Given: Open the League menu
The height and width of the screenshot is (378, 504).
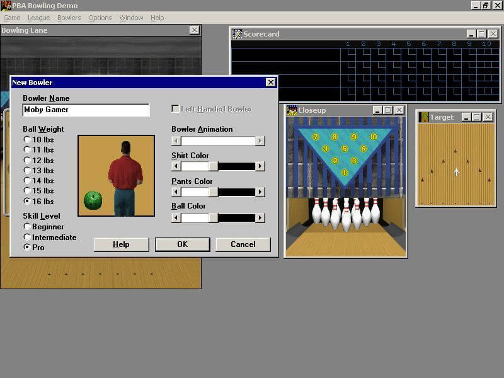Looking at the screenshot, I should point(39,18).
